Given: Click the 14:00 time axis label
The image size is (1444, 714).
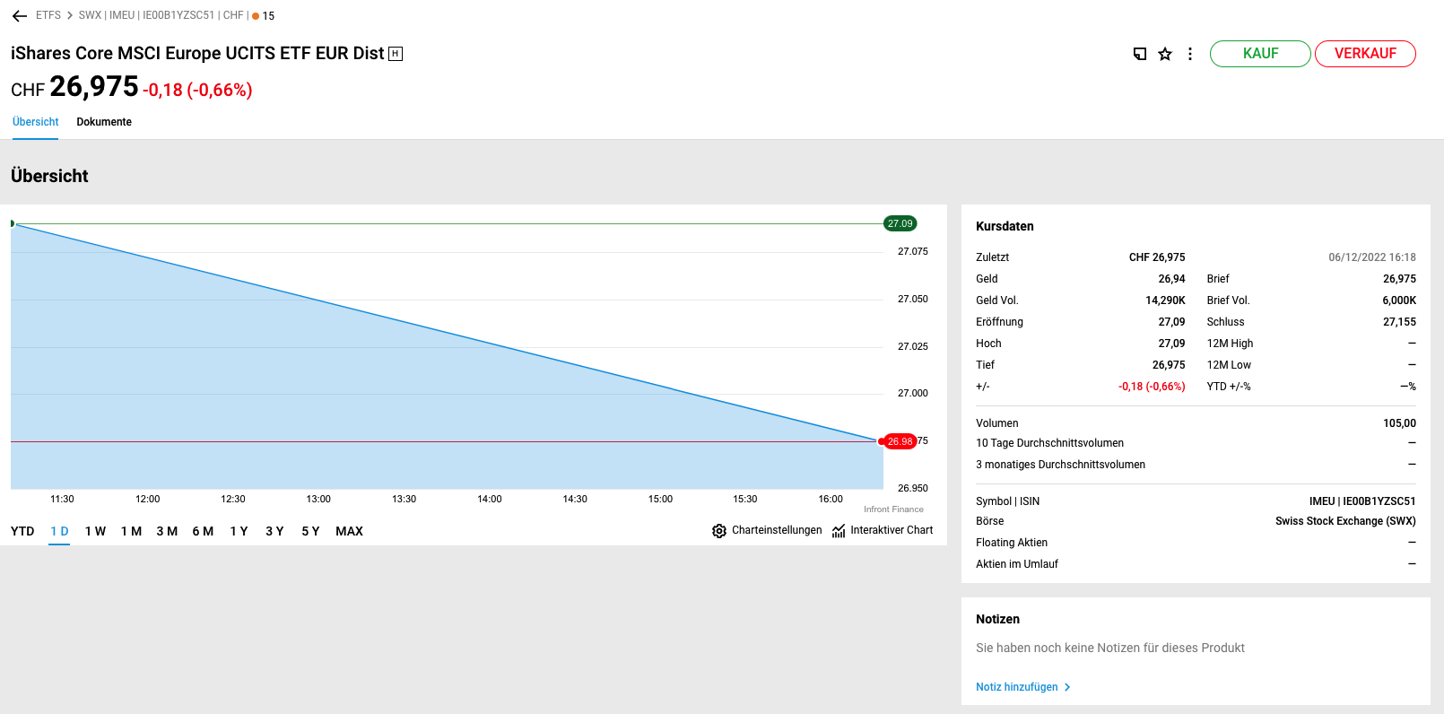Looking at the screenshot, I should point(490,500).
